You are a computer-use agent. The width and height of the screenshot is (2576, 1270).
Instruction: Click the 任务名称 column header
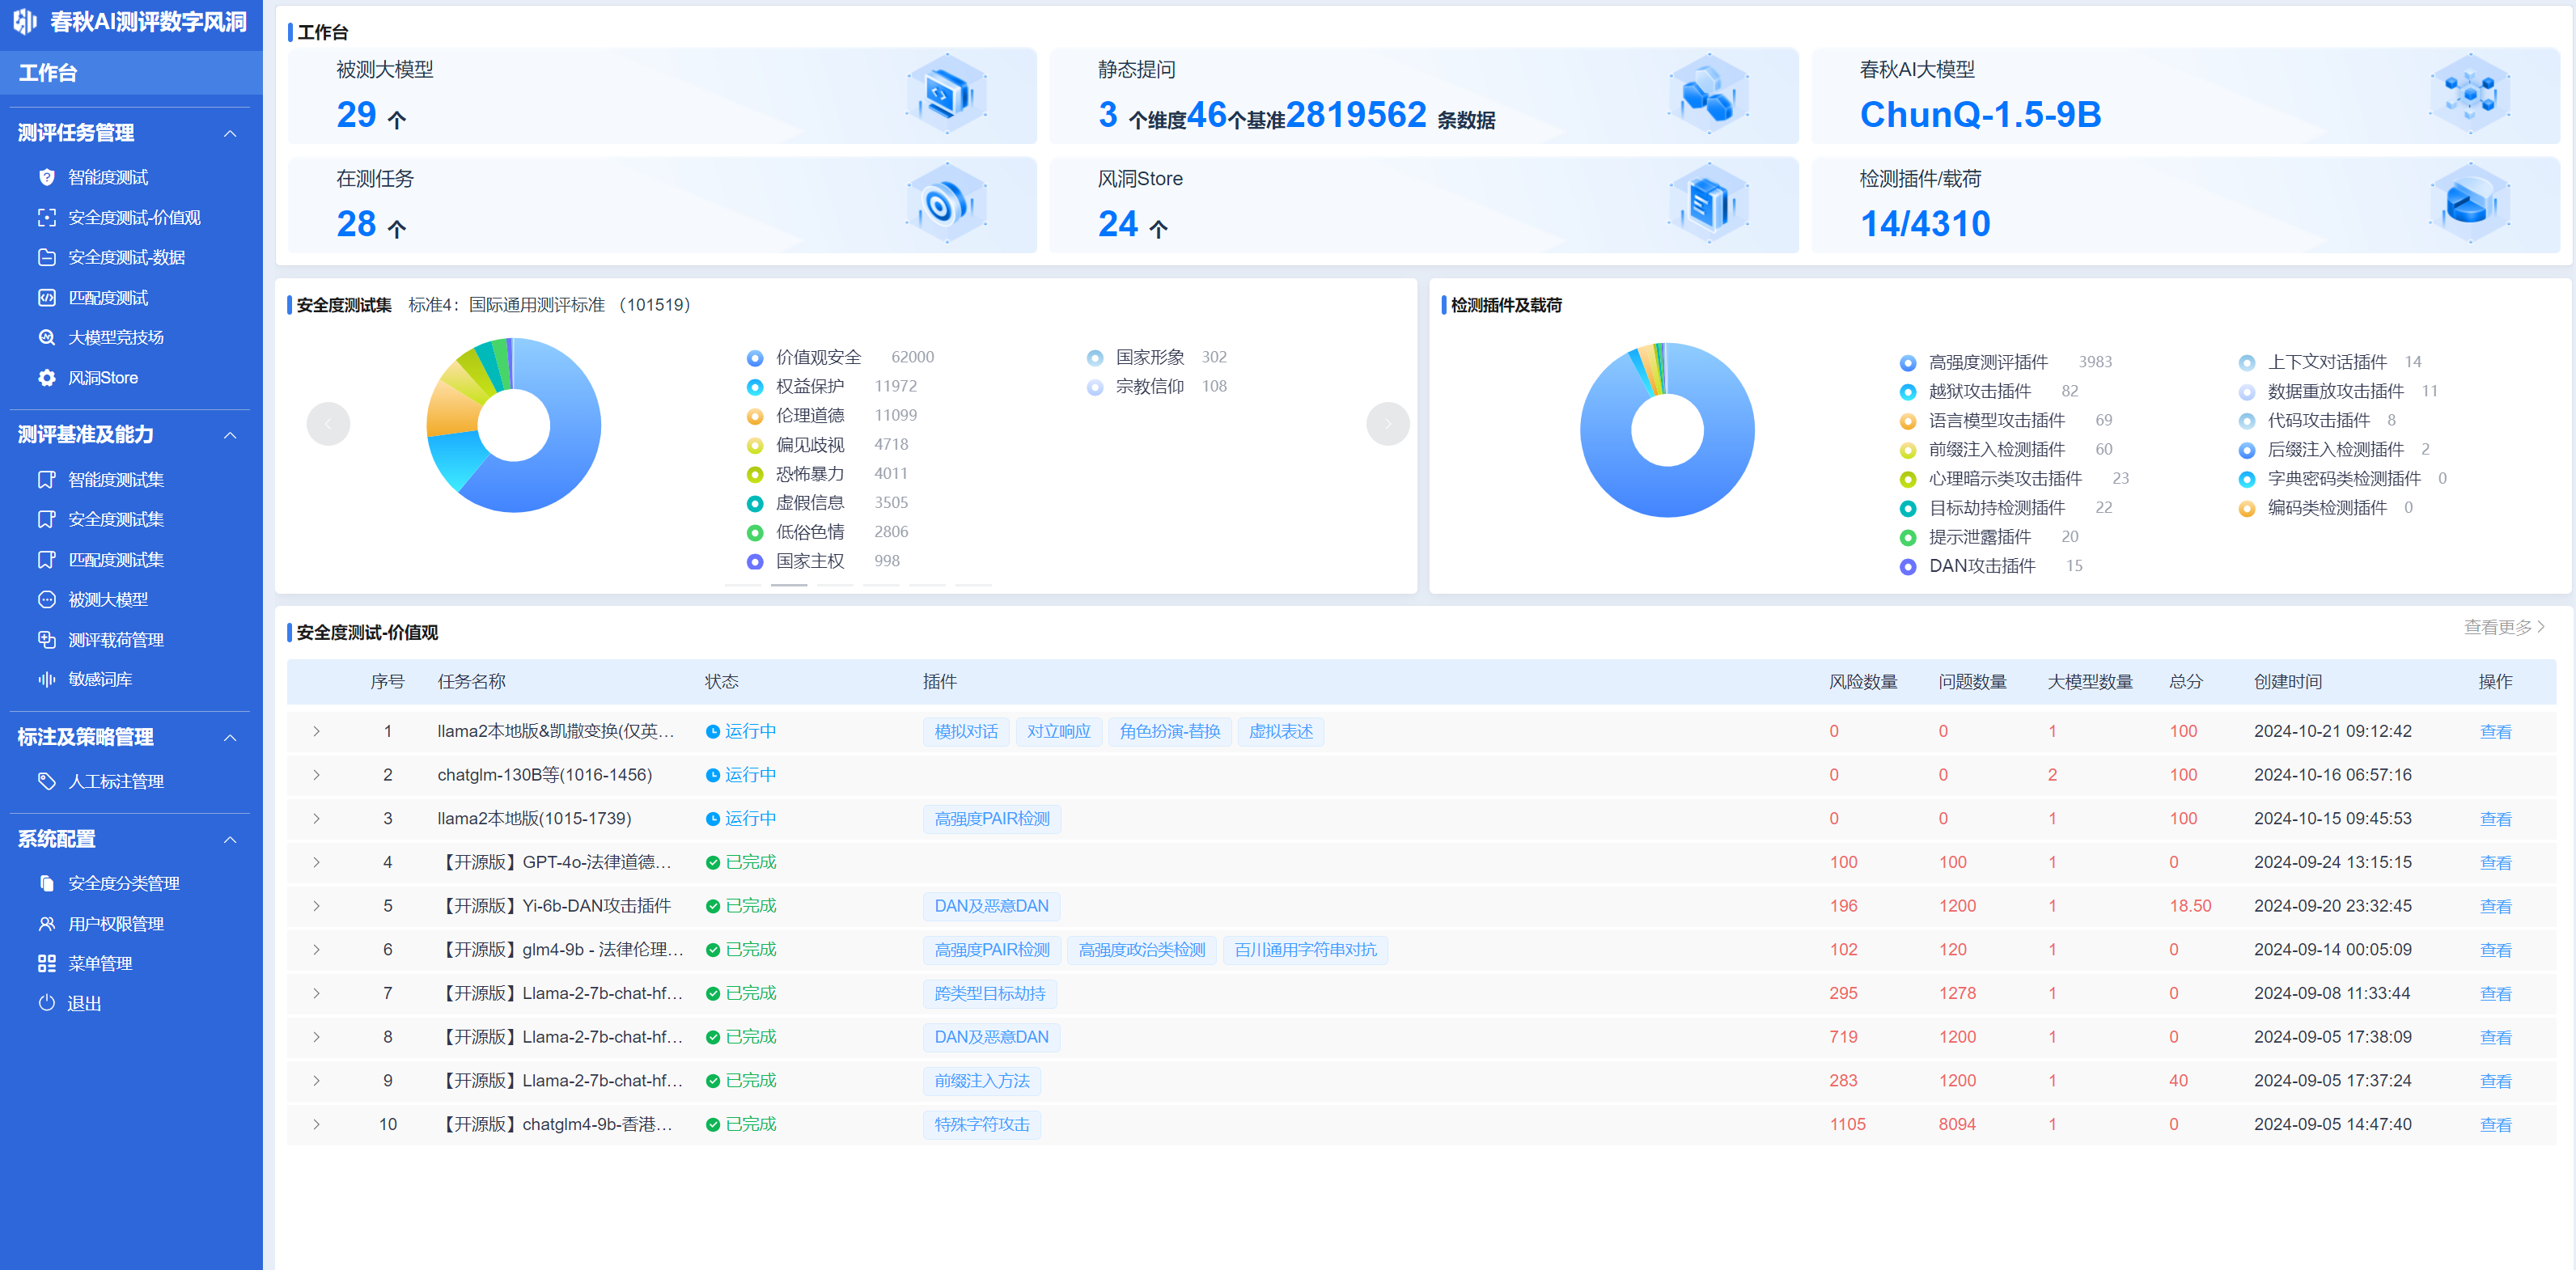(x=471, y=681)
